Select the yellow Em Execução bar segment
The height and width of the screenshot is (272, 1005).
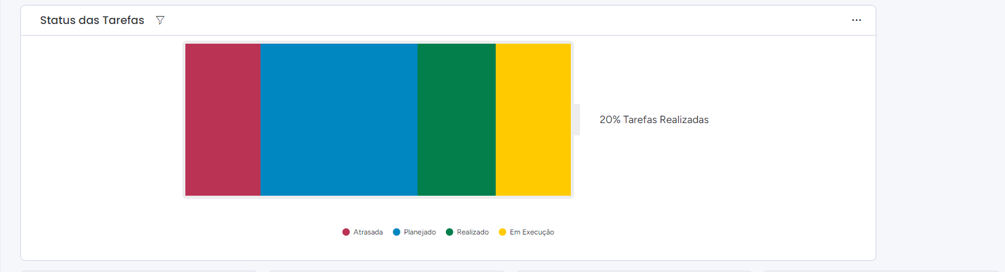[533, 119]
